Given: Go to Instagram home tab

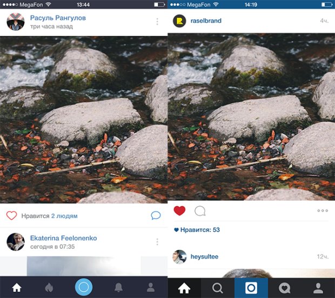Looking at the screenshot, I should point(184,288).
